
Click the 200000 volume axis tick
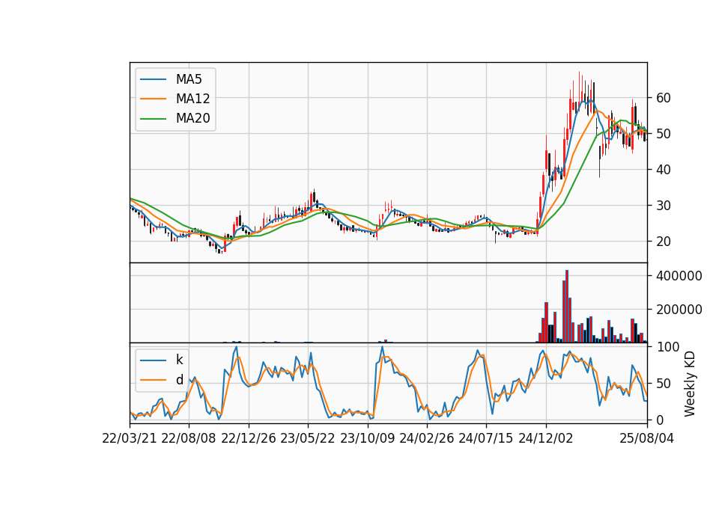(679, 310)
